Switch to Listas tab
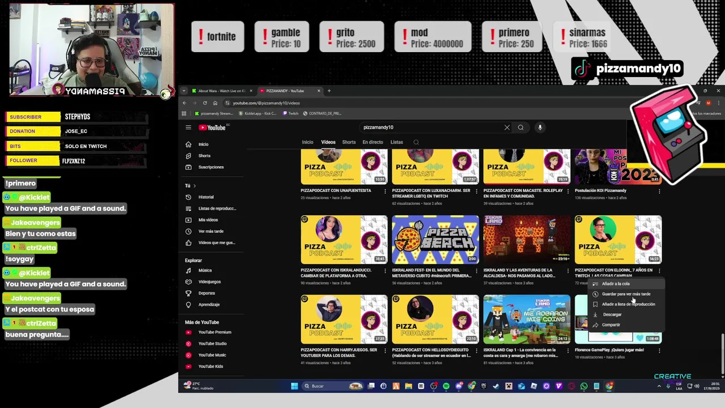725x408 pixels. (x=396, y=142)
